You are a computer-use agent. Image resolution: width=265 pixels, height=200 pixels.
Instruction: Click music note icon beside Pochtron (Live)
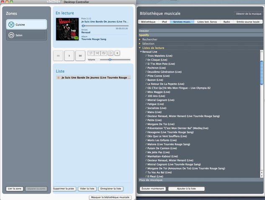(x=146, y=68)
